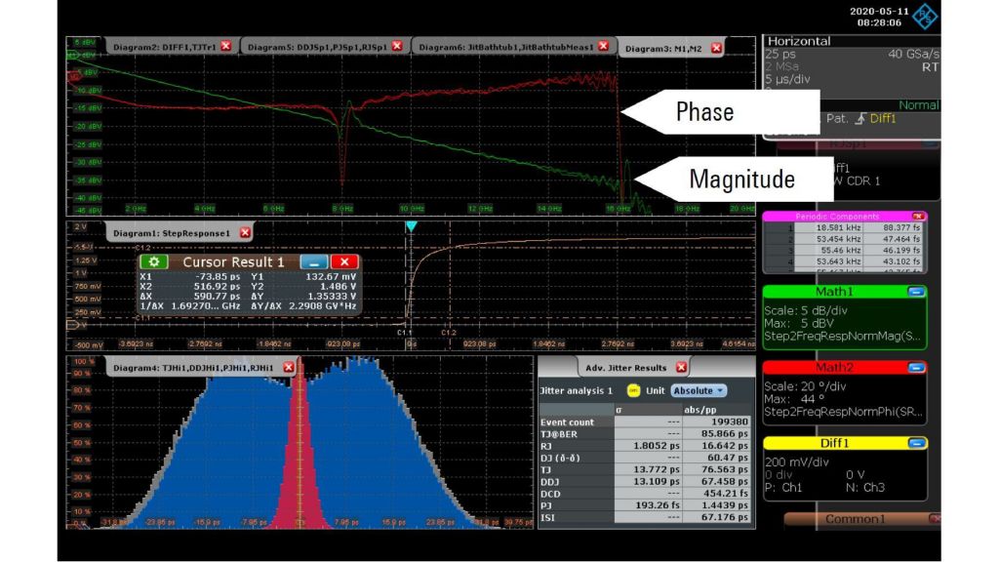Switch to Diagram2: DIFF1,TJTr1 tab
The image size is (999, 562).
click(164, 47)
